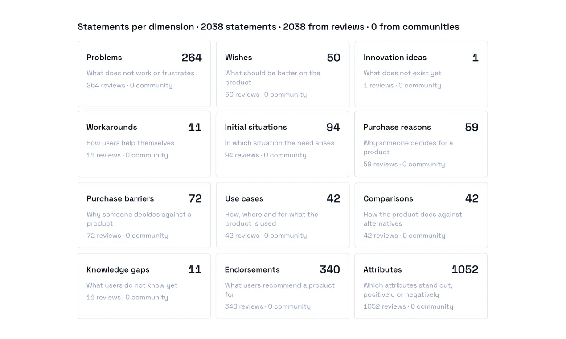The width and height of the screenshot is (566, 339).
Task: Click "1 reviews · 0 community" line
Action: tap(402, 85)
